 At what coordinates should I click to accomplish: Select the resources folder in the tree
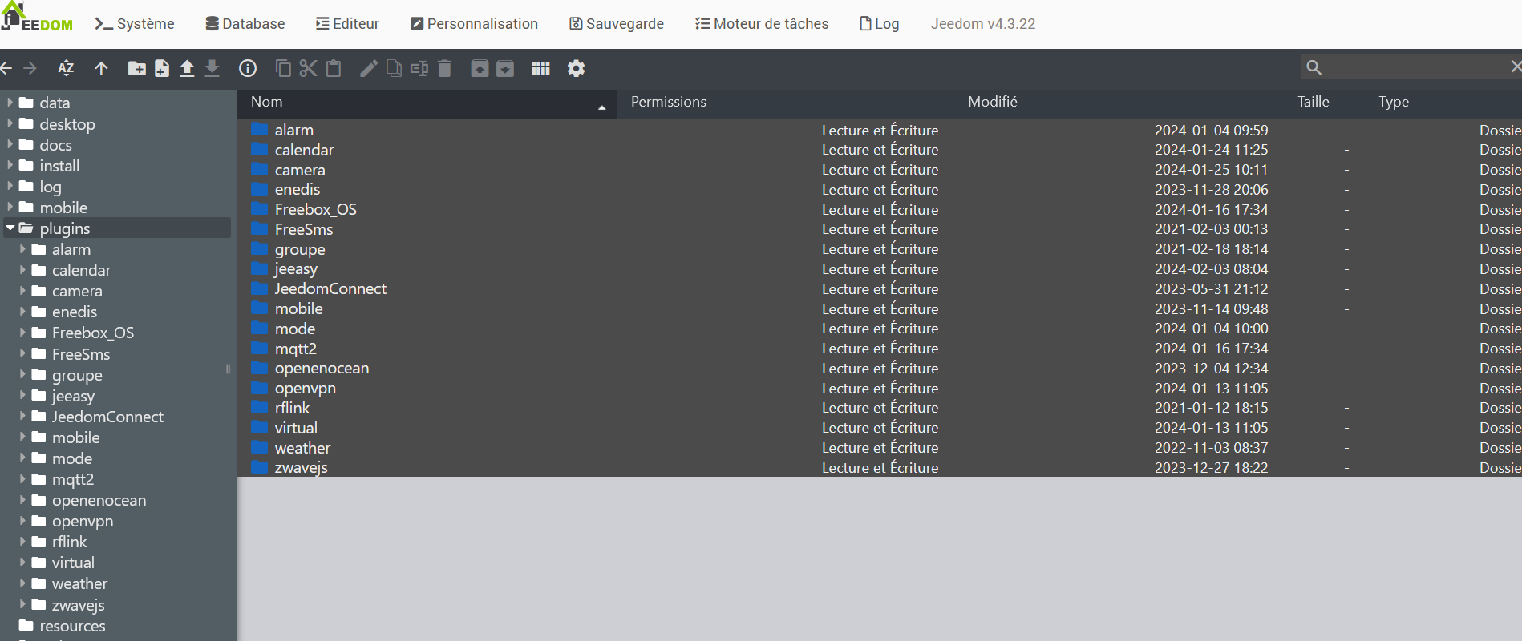(72, 626)
